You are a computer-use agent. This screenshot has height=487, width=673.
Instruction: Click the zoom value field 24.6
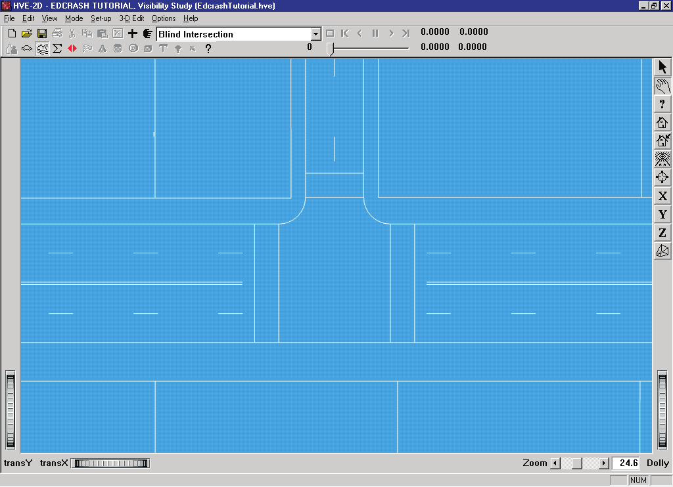click(627, 463)
